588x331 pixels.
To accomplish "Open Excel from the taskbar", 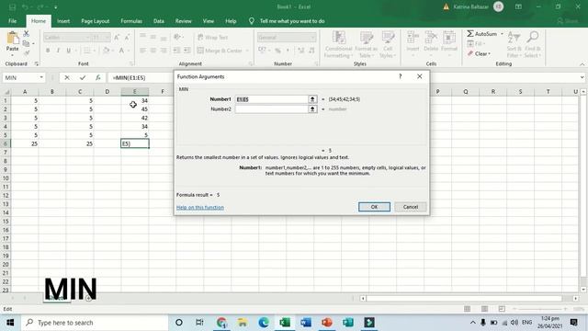I will coord(285,323).
